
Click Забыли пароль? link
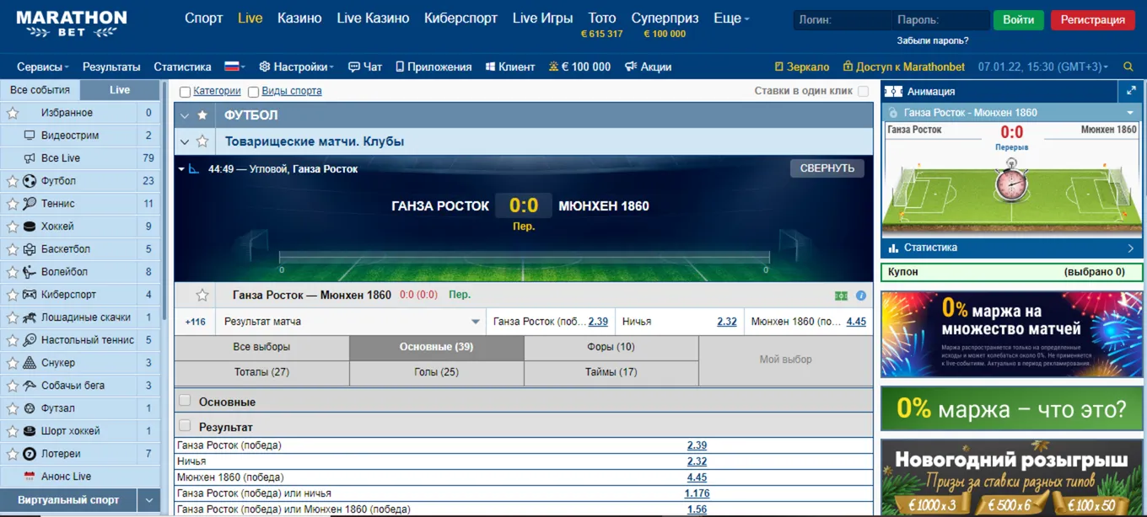[933, 40]
